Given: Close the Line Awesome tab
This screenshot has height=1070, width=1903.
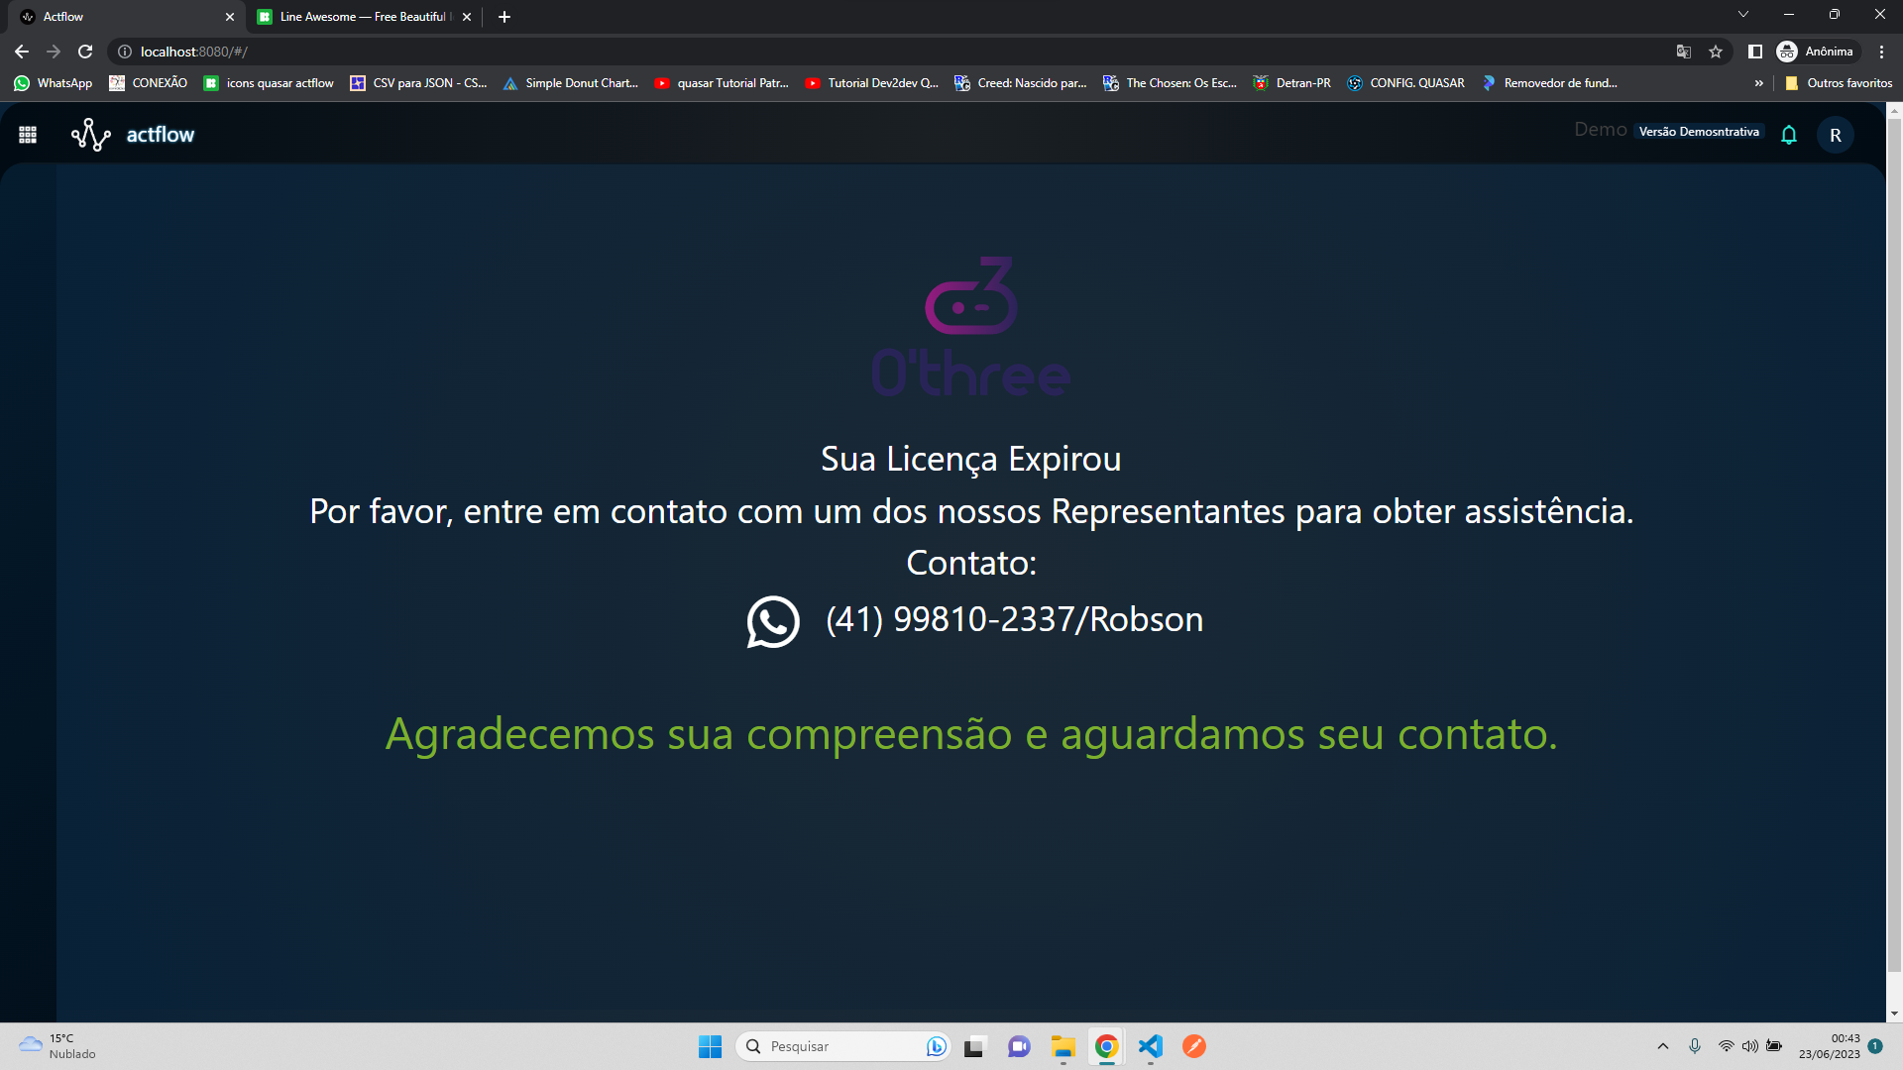Looking at the screenshot, I should (x=467, y=17).
